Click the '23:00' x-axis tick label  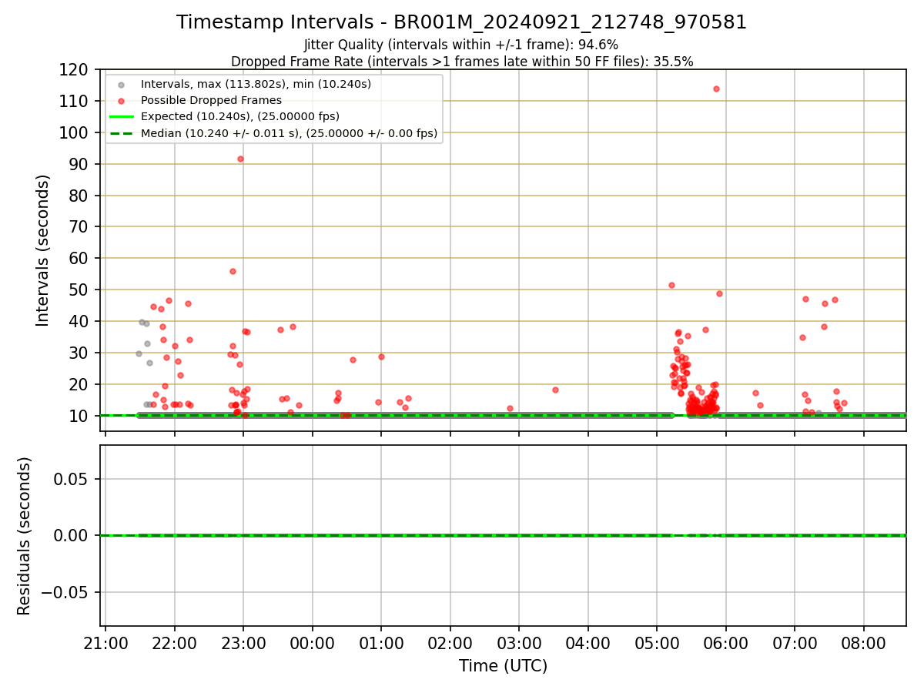click(x=243, y=642)
